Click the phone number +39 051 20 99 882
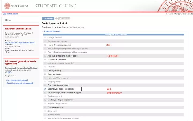The width and height of the screenshot is (193, 121). coord(13,46)
